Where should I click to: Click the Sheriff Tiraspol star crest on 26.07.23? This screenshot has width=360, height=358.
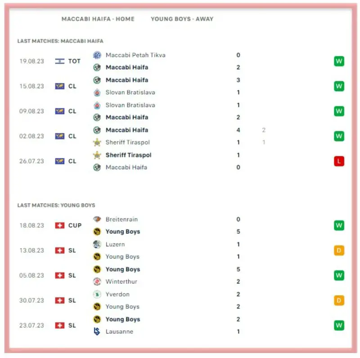point(97,155)
